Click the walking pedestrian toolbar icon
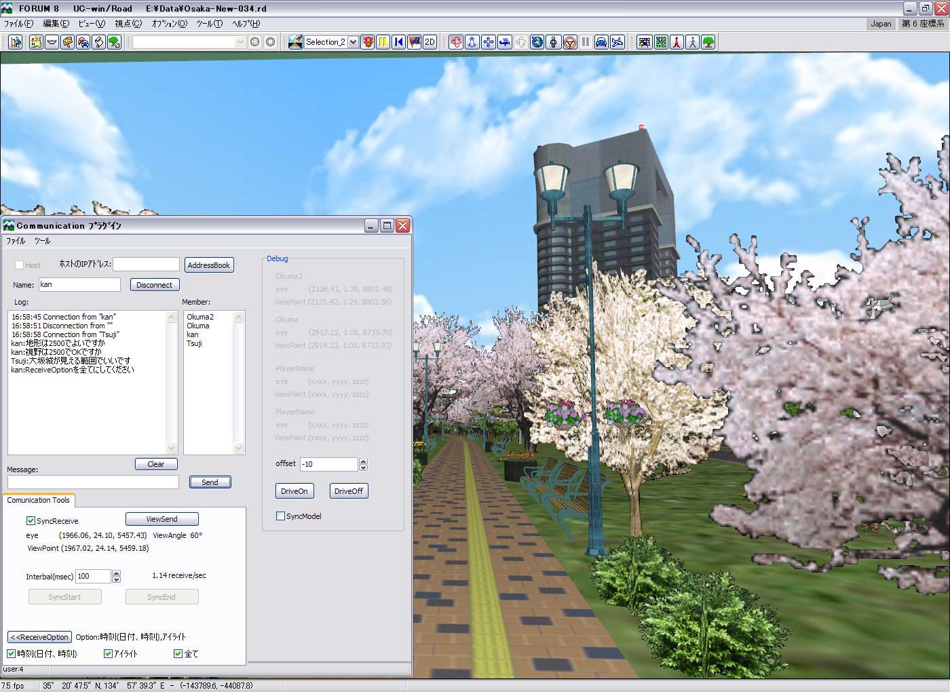This screenshot has height=692, width=950. click(x=692, y=42)
